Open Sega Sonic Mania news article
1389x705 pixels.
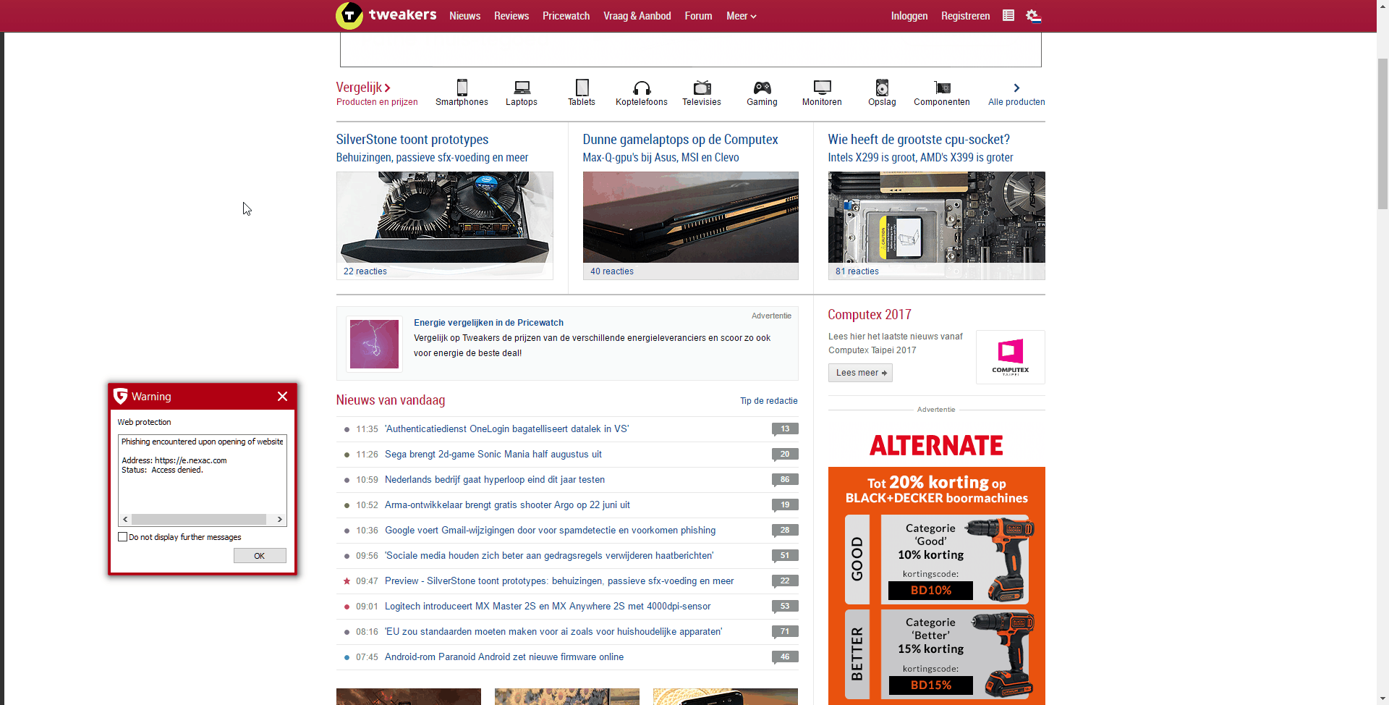[x=493, y=454]
